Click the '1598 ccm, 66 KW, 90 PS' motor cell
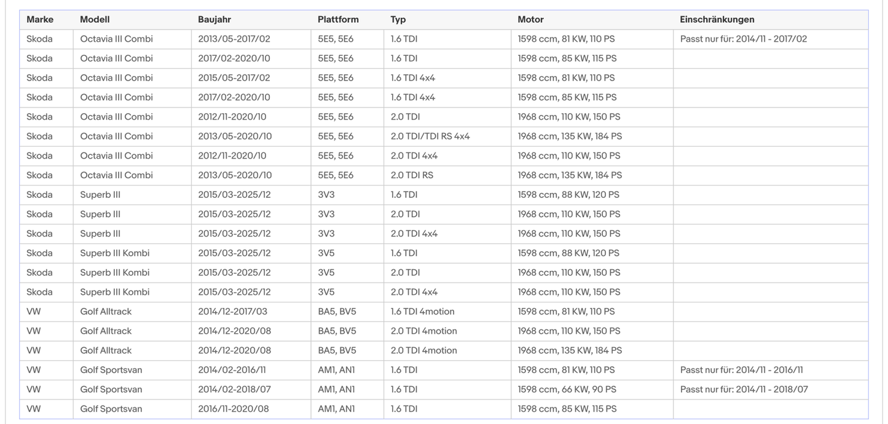This screenshot has height=424, width=888. pos(567,390)
